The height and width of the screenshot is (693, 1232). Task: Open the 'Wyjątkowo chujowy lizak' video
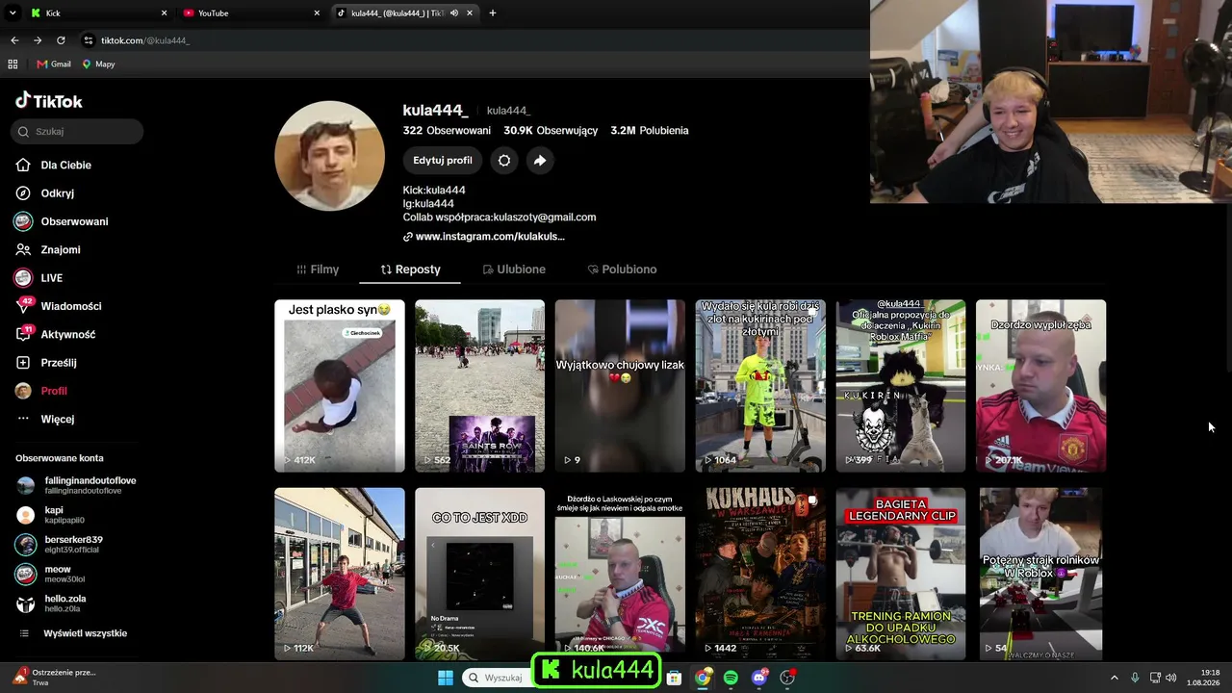620,386
